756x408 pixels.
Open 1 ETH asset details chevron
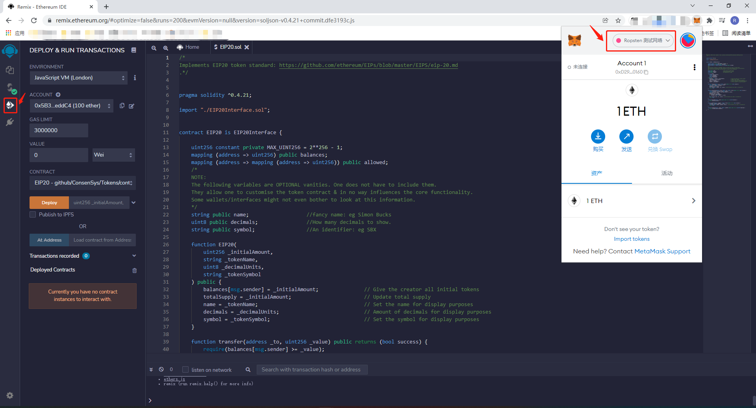pyautogui.click(x=693, y=201)
